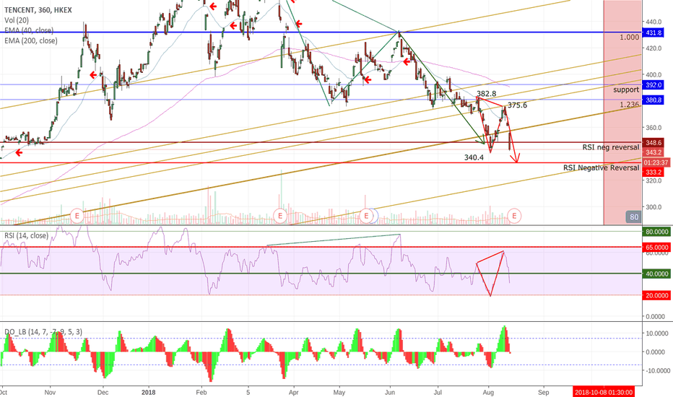
Task: Click the green 40.0000 RSI level label
Action: click(x=656, y=274)
